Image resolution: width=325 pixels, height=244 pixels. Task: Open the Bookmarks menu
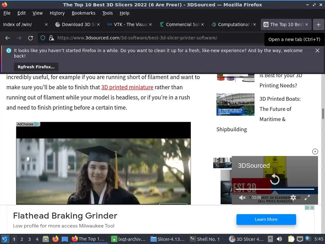pos(83,13)
